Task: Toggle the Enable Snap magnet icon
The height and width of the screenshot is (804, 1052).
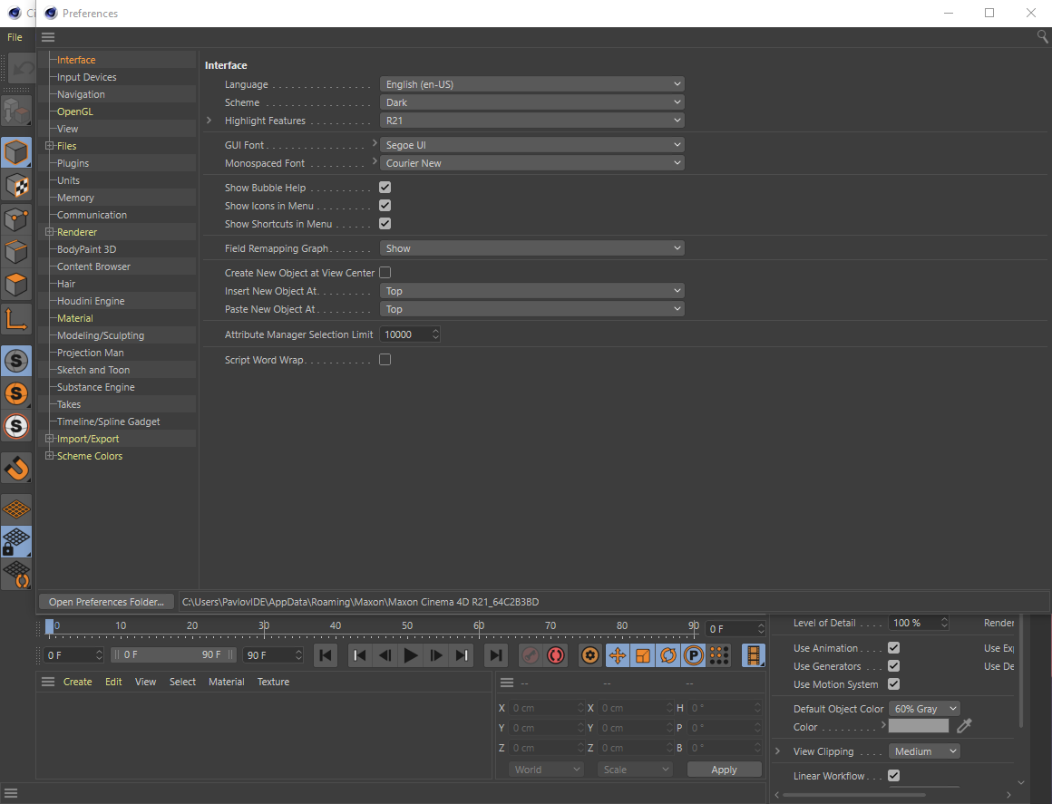Action: coord(16,468)
